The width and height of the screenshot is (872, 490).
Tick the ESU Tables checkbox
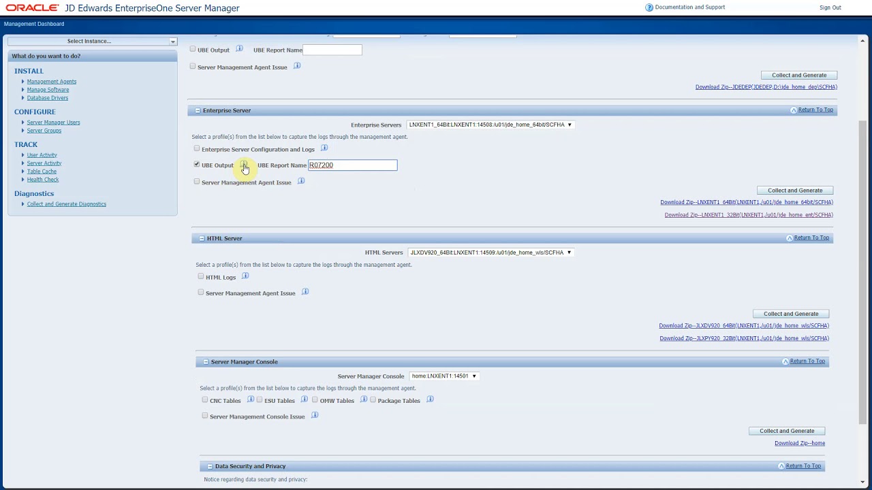pos(260,400)
